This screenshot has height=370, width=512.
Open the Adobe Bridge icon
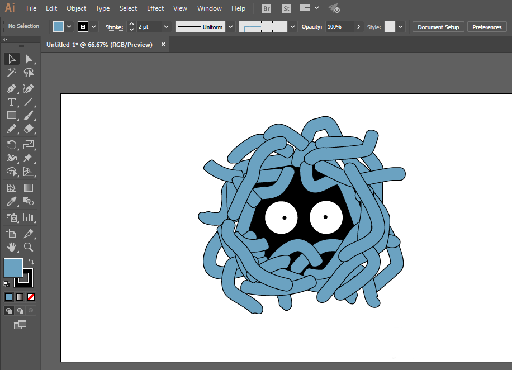(267, 8)
